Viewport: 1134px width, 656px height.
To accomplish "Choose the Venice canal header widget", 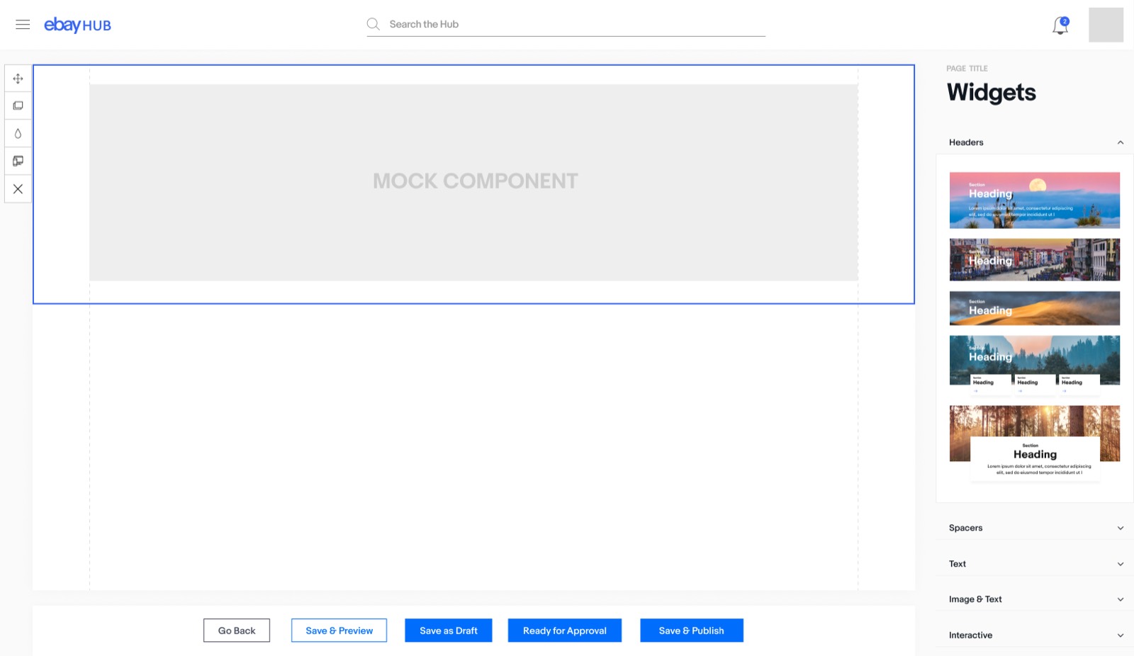I will tap(1035, 259).
